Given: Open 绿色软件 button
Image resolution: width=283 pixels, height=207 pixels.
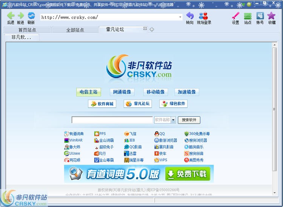Looking at the screenshot, I should pyautogui.click(x=173, y=104).
